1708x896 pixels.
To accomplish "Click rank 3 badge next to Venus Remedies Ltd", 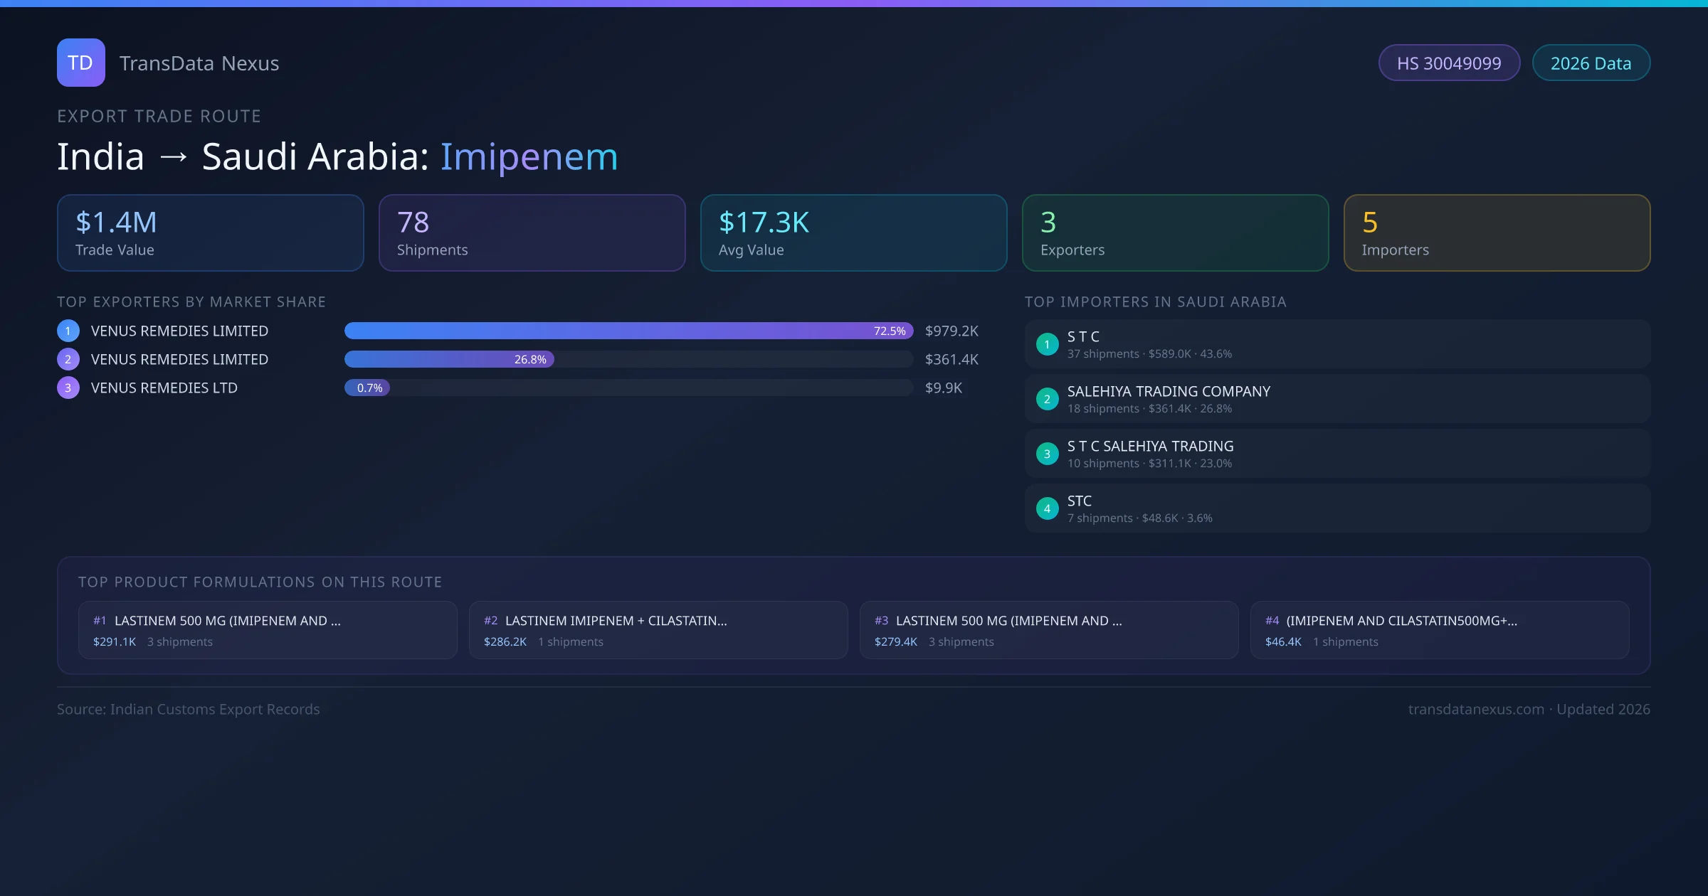I will click(68, 388).
